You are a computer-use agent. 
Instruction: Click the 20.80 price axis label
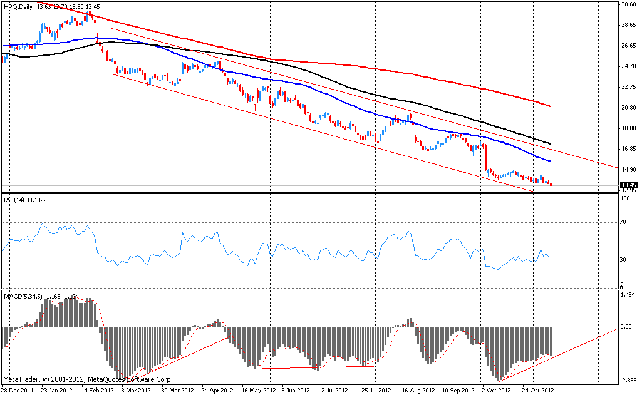pos(628,108)
